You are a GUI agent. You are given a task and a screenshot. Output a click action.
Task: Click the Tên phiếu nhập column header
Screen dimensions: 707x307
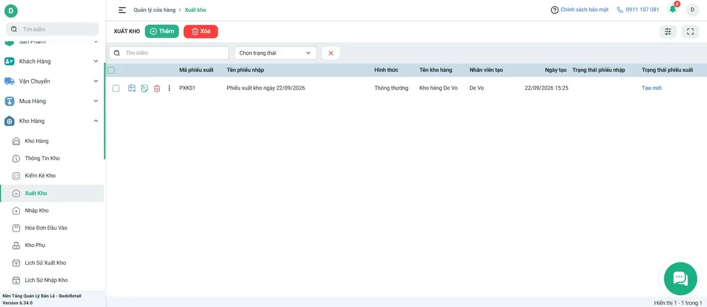245,70
